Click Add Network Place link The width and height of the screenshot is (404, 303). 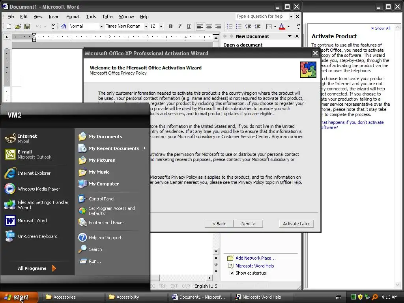255,258
